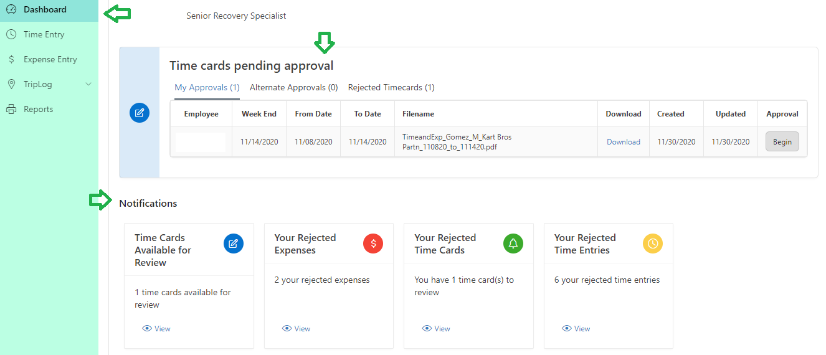Begin approval for the 11/14/2020 timecard
826x355 pixels.
pos(782,141)
